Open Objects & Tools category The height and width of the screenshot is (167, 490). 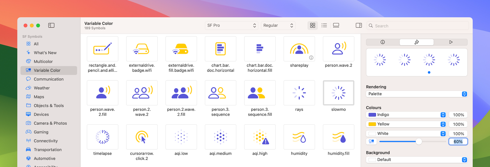(x=49, y=105)
